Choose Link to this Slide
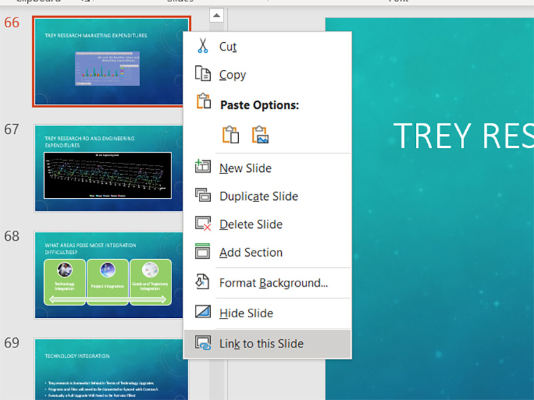Viewport: 534px width, 400px height. pos(268,343)
